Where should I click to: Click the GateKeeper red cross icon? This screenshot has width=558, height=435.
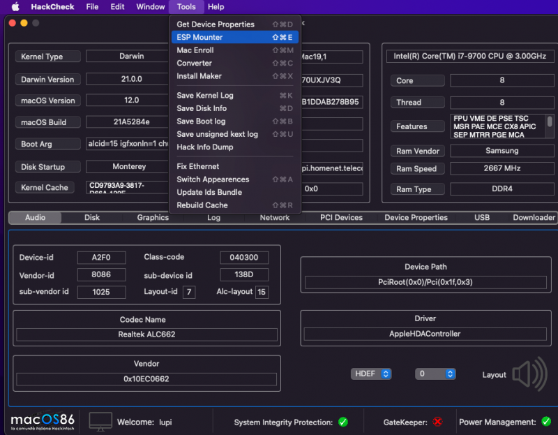point(438,422)
